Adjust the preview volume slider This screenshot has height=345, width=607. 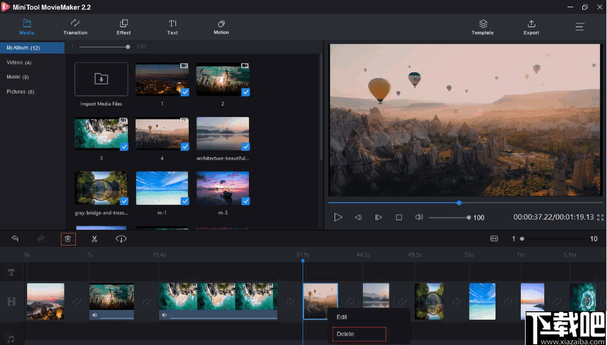tap(468, 218)
